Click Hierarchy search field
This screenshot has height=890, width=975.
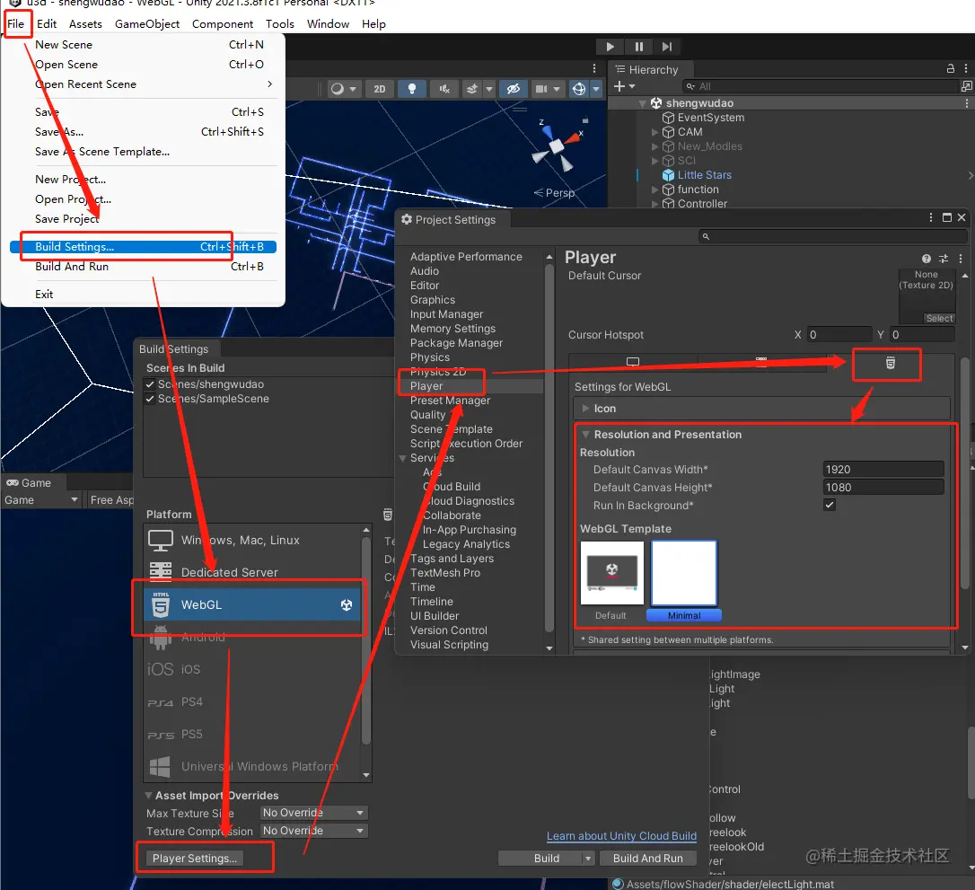pos(821,86)
